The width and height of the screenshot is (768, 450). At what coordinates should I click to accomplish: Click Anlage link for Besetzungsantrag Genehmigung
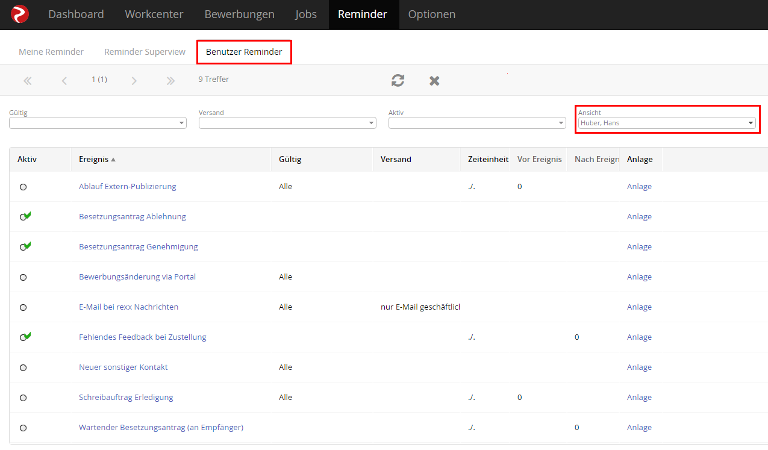point(639,246)
